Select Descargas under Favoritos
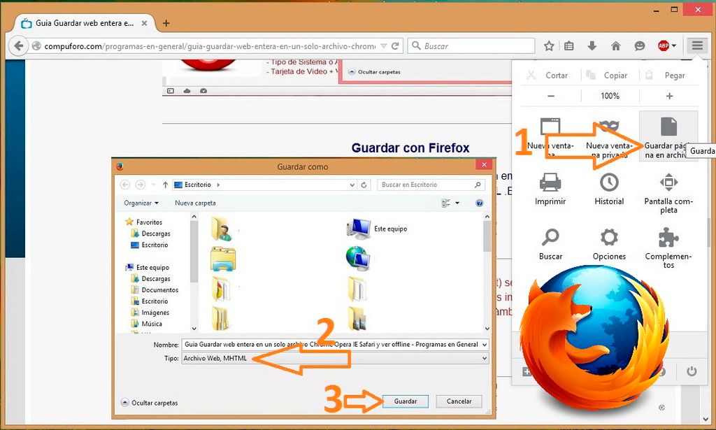The width and height of the screenshot is (716, 430). coord(151,234)
